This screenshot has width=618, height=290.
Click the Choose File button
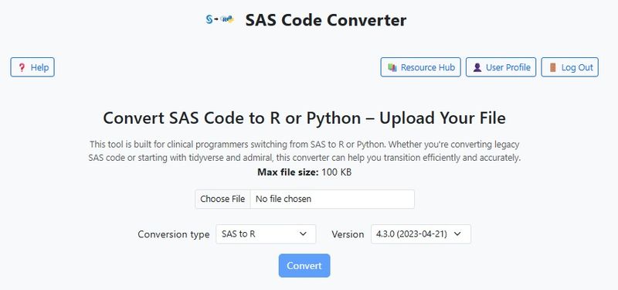(x=222, y=199)
